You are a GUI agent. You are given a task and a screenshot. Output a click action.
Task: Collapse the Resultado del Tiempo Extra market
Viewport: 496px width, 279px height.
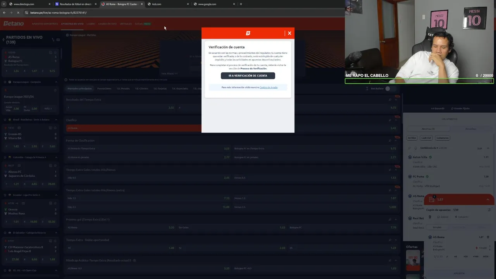click(x=396, y=100)
